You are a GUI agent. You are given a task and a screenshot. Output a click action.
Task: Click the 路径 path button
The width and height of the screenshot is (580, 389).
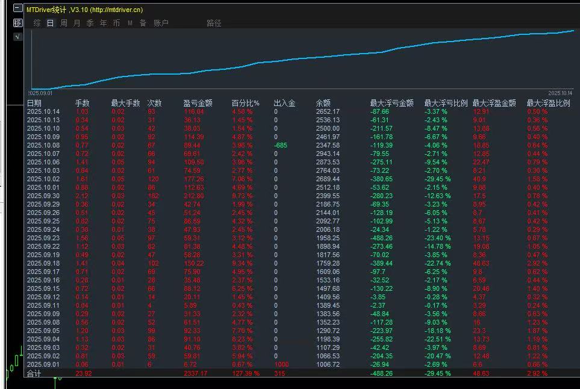(x=214, y=23)
